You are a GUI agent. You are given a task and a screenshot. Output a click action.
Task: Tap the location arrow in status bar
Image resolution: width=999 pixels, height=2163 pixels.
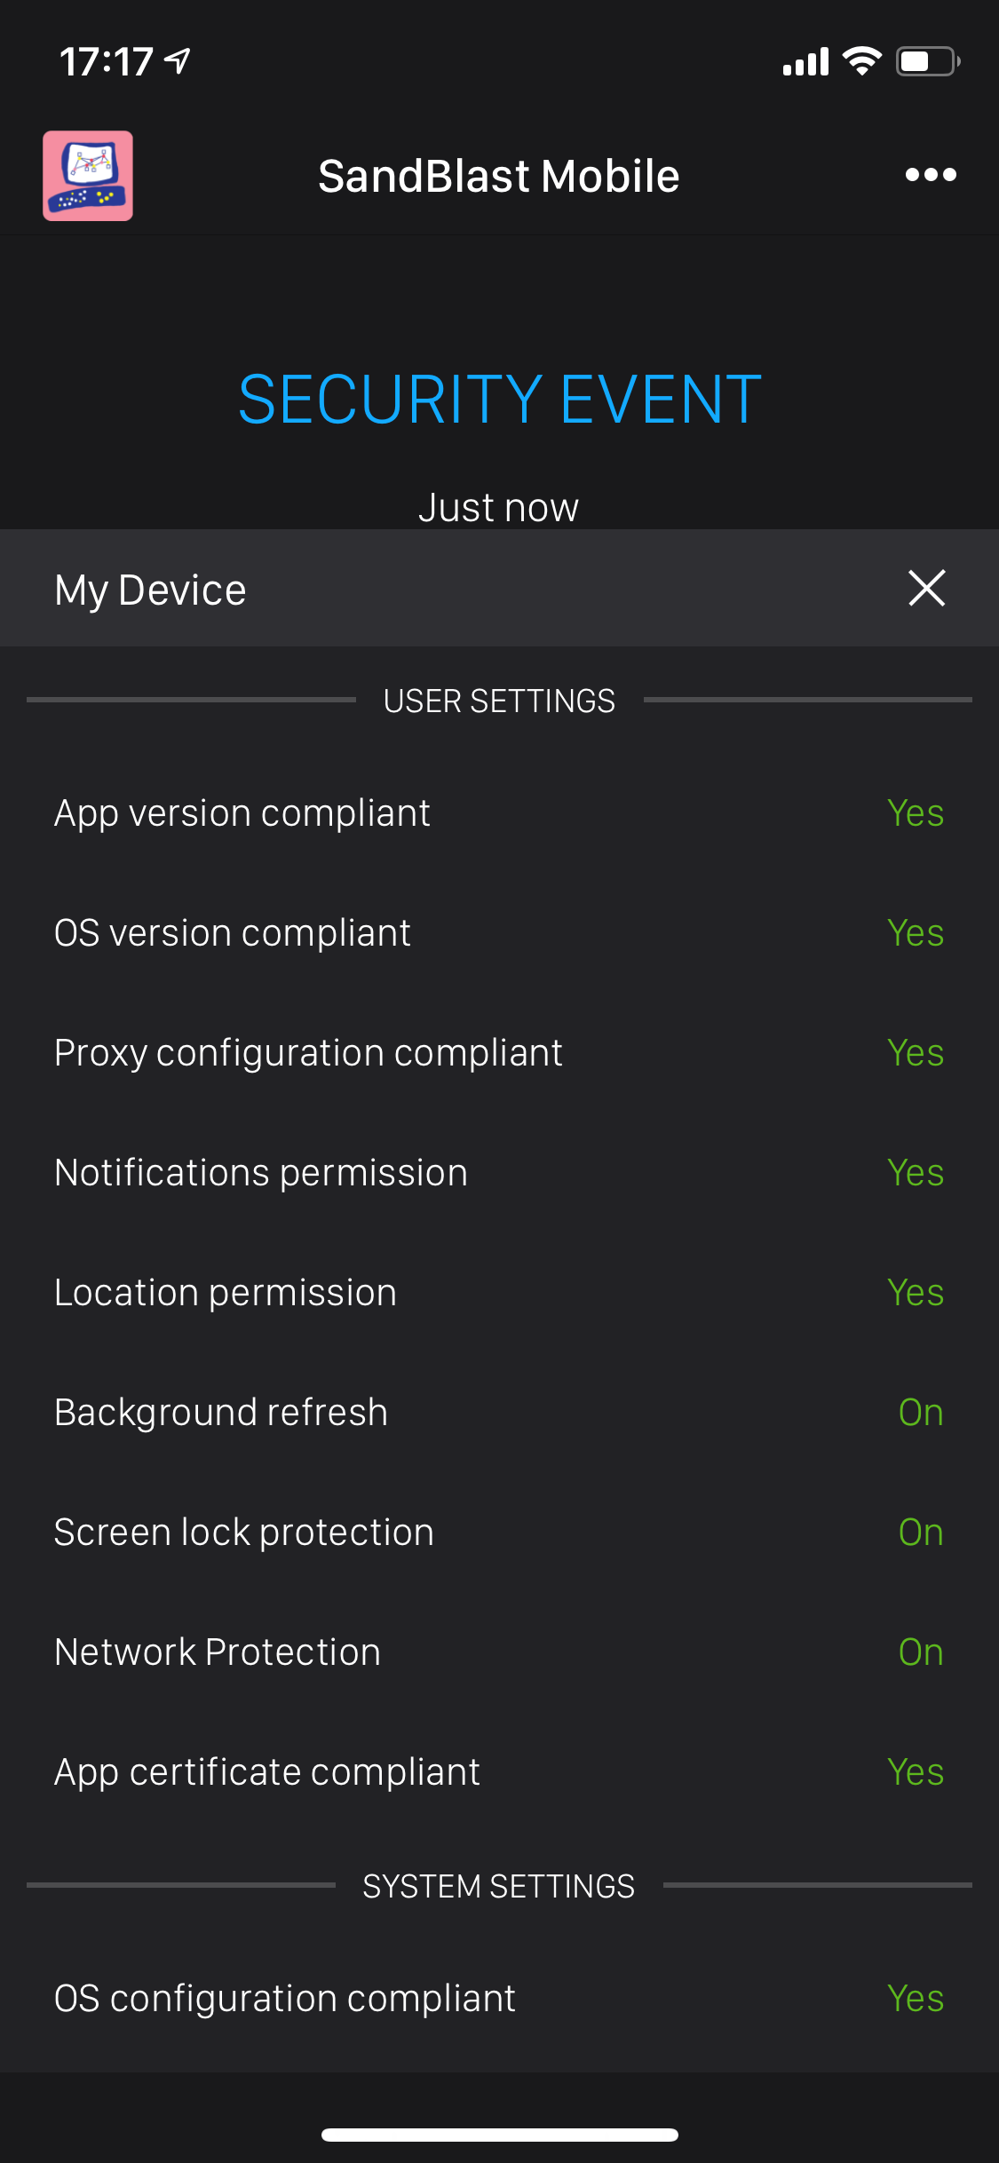178,61
